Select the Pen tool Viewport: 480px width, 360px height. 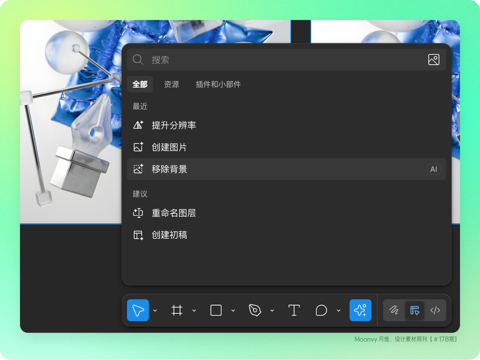click(x=255, y=310)
